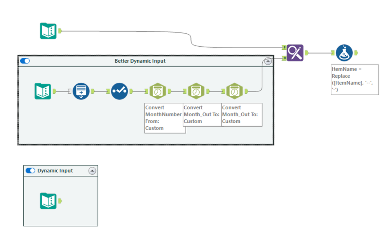Select Input Data tool inside Better Dynamic Input
Screen dimensions: 382x228
click(x=43, y=91)
